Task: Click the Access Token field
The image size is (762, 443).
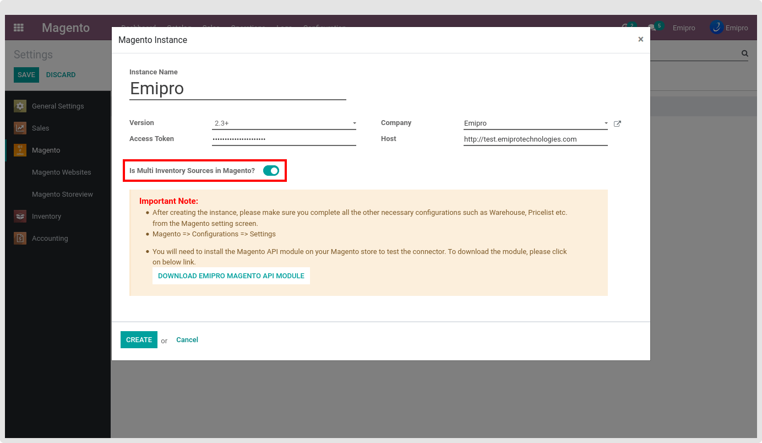Action: [284, 139]
